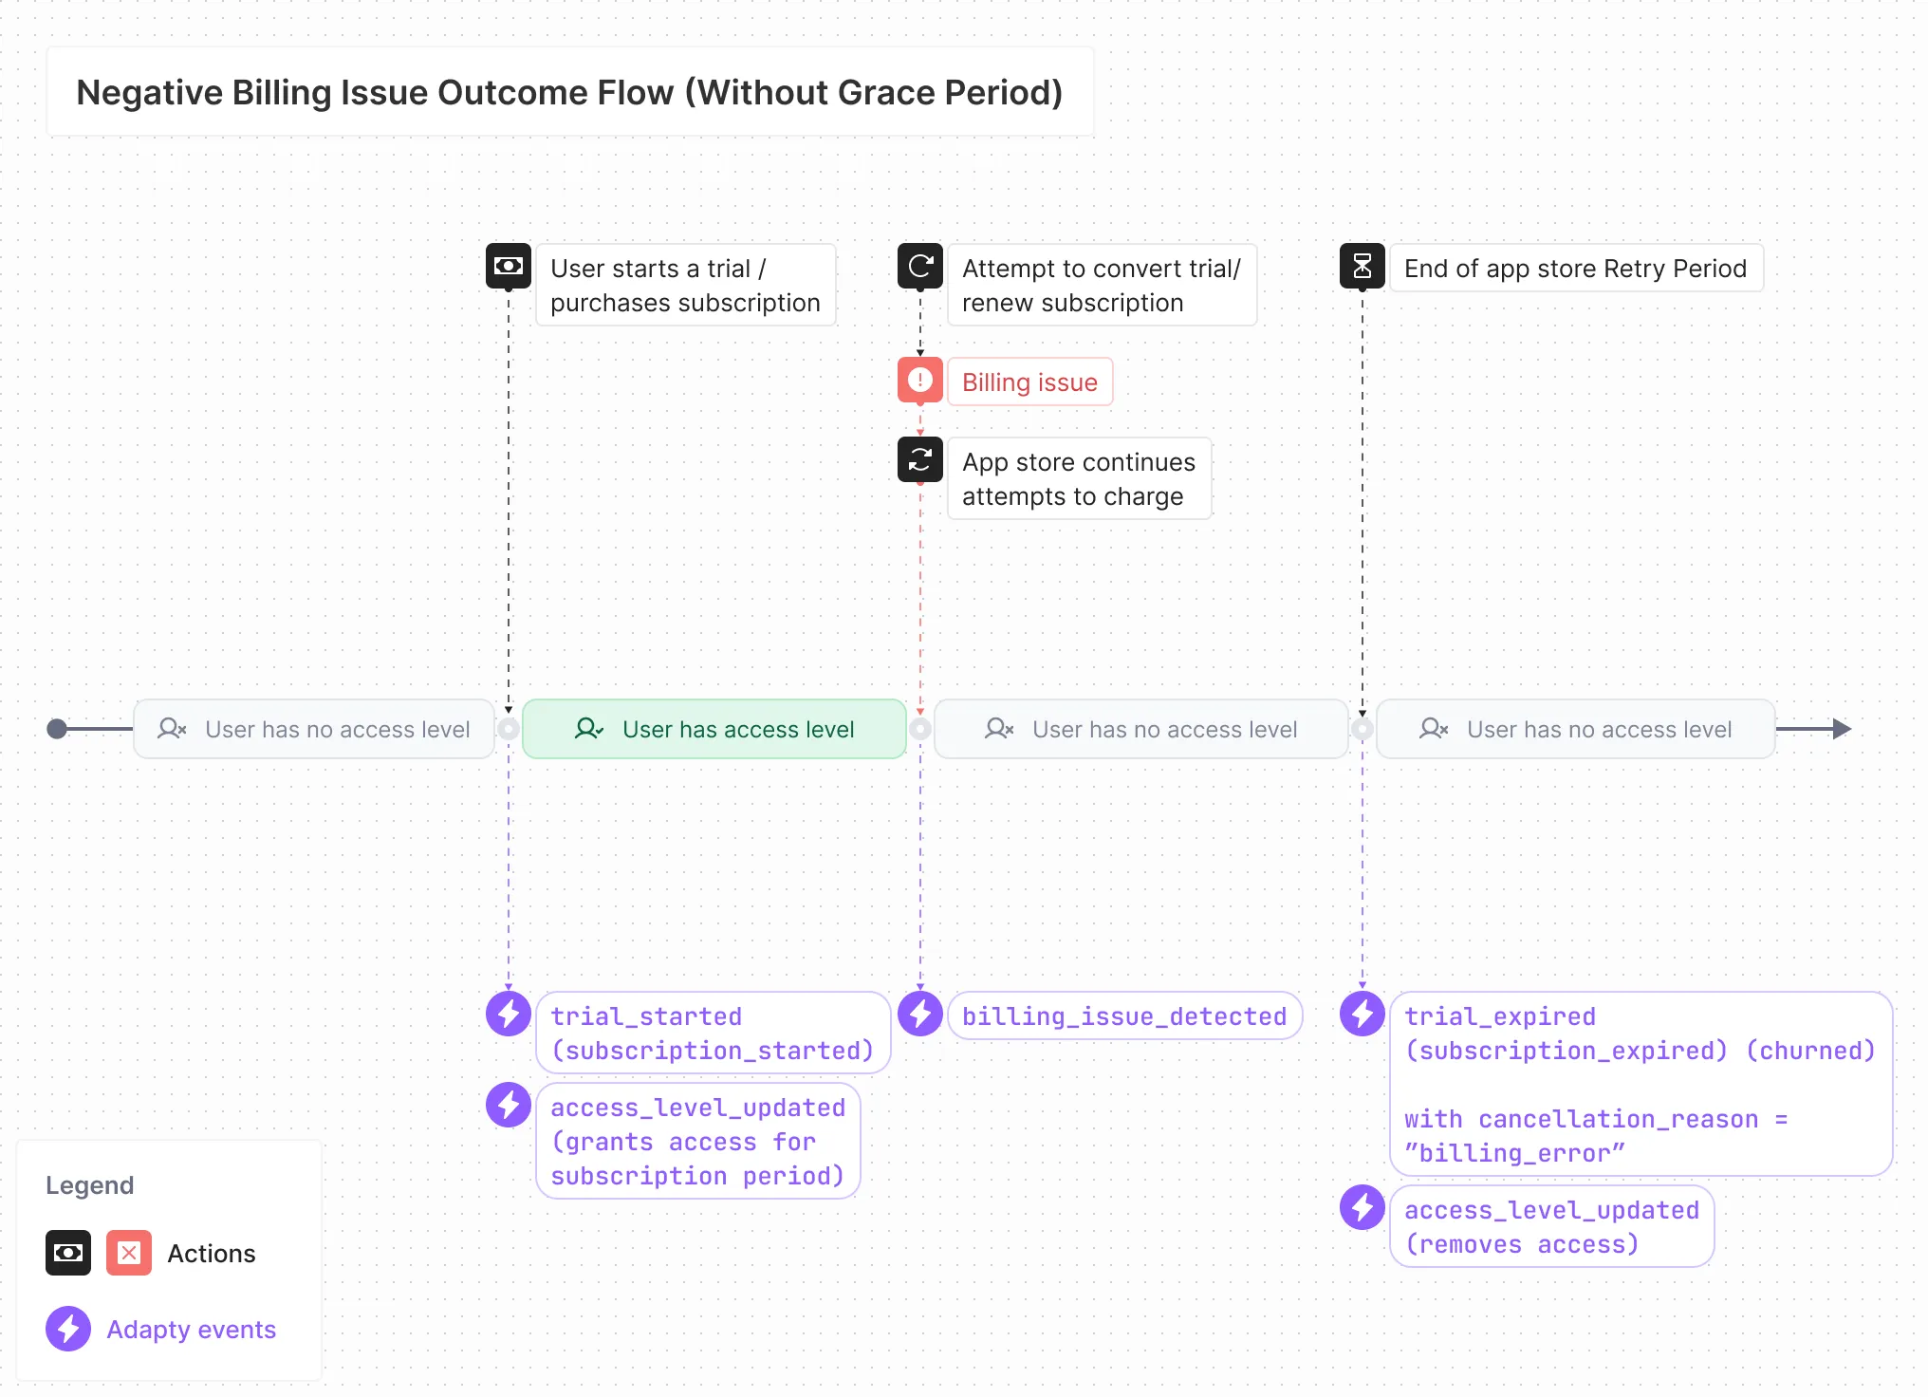
Task: Click the timeline start dot on the left
Action: coord(57,729)
